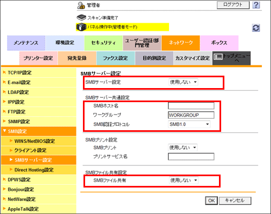Open the プリンター設定 tab
Viewport: 271px width, 214px height.
pyautogui.click(x=38, y=58)
